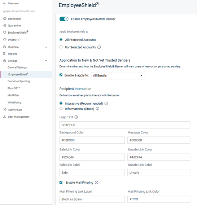Click the Background Color field #D3D3D3
This screenshot has height=205, width=197.
click(92, 140)
